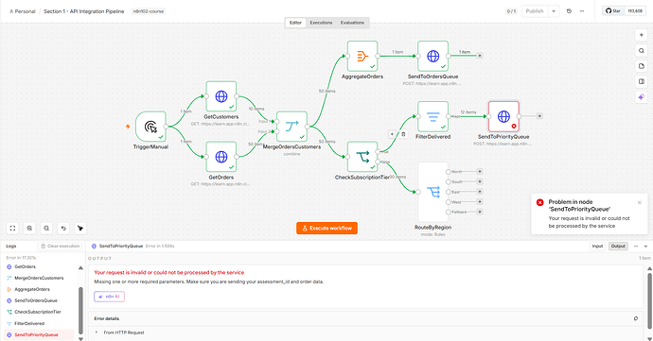The height and width of the screenshot is (341, 653).
Task: Open the SendToOrdersQueue node
Action: [433, 56]
